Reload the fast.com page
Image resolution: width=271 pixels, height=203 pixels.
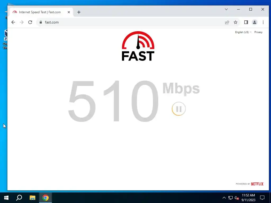[x=30, y=22]
